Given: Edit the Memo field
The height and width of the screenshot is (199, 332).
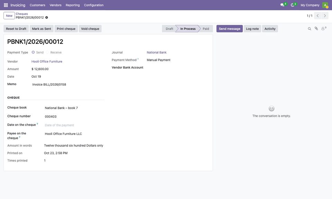Looking at the screenshot, I should (68, 84).
